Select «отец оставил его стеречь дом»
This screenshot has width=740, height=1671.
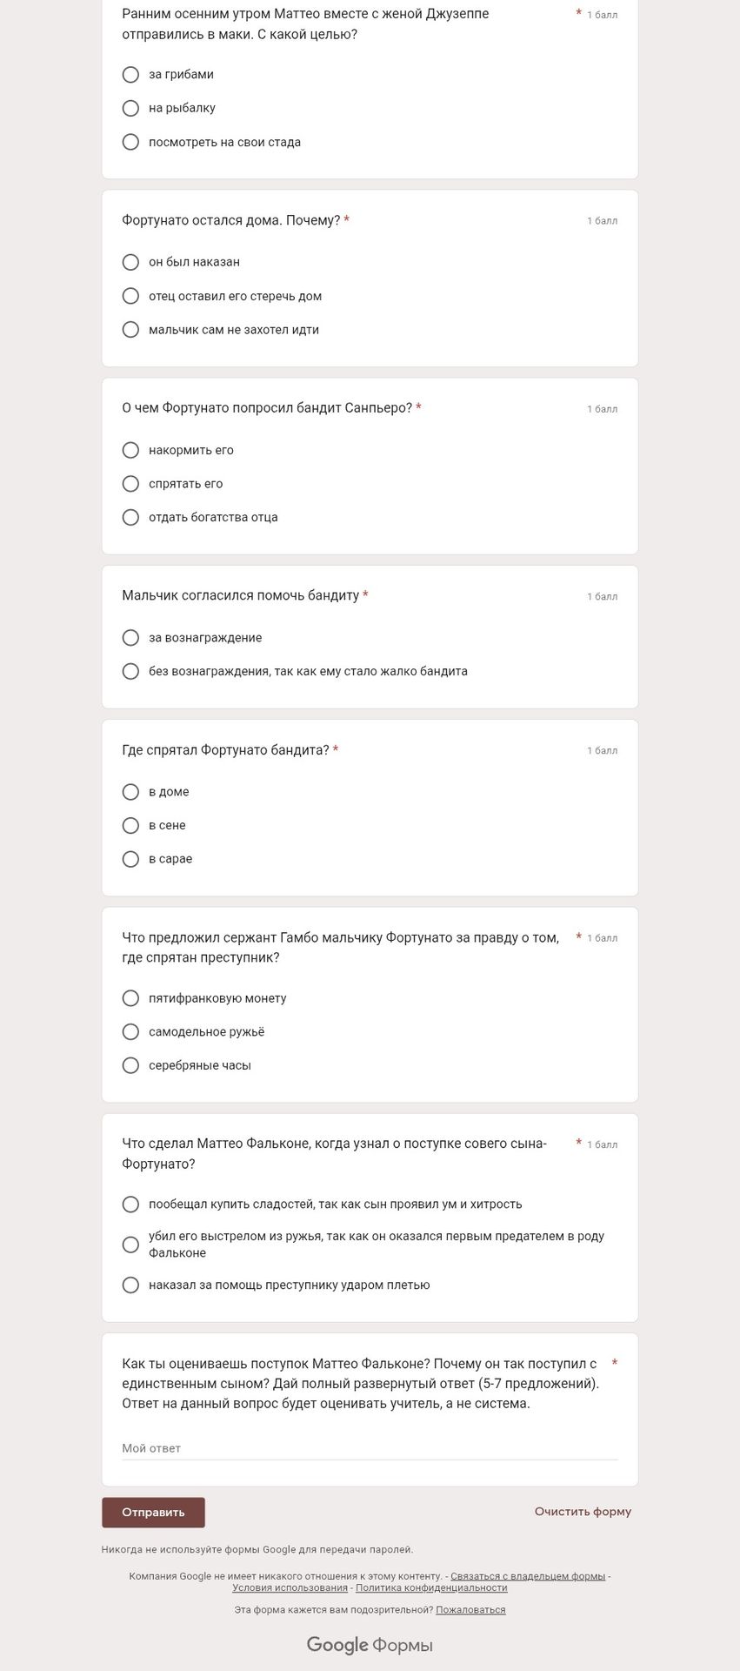pyautogui.click(x=130, y=296)
